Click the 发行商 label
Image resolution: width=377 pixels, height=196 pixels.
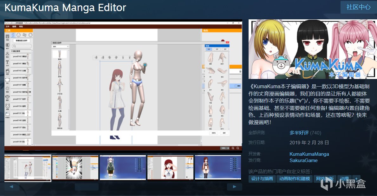(x=255, y=160)
